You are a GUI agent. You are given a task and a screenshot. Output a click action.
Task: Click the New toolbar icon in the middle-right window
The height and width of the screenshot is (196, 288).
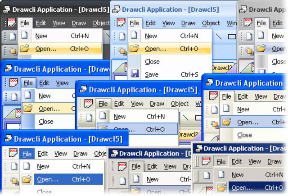(214, 109)
